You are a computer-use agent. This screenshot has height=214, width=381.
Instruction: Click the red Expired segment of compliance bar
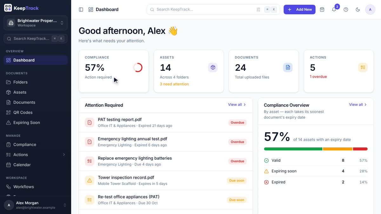click(360, 149)
